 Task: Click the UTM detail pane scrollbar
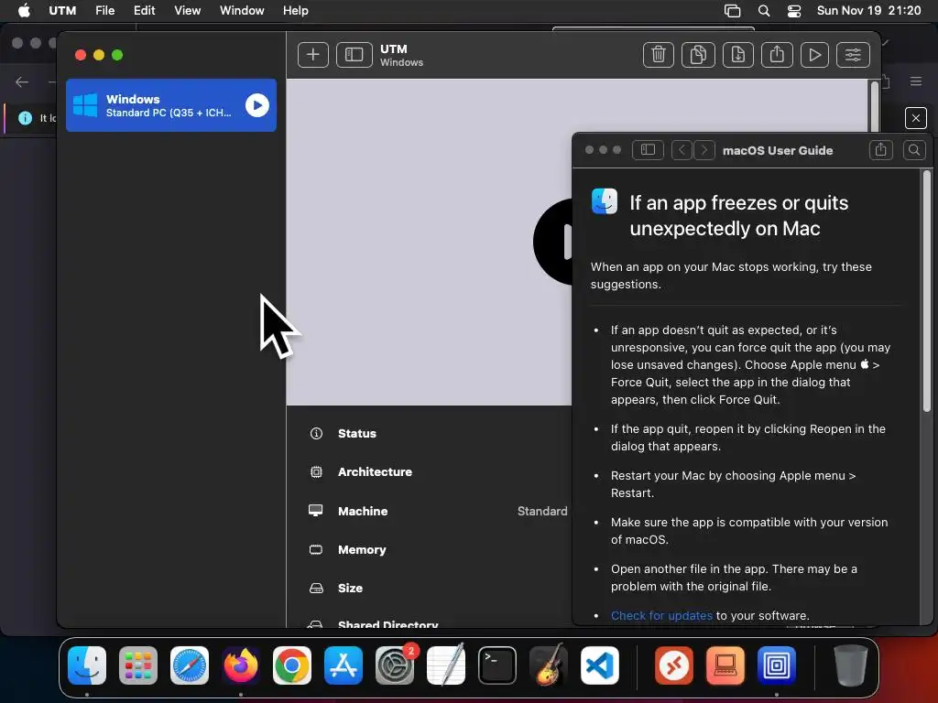[x=875, y=108]
